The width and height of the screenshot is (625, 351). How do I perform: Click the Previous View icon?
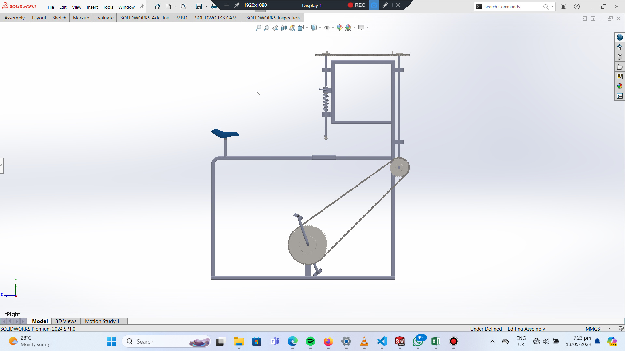pos(275,28)
